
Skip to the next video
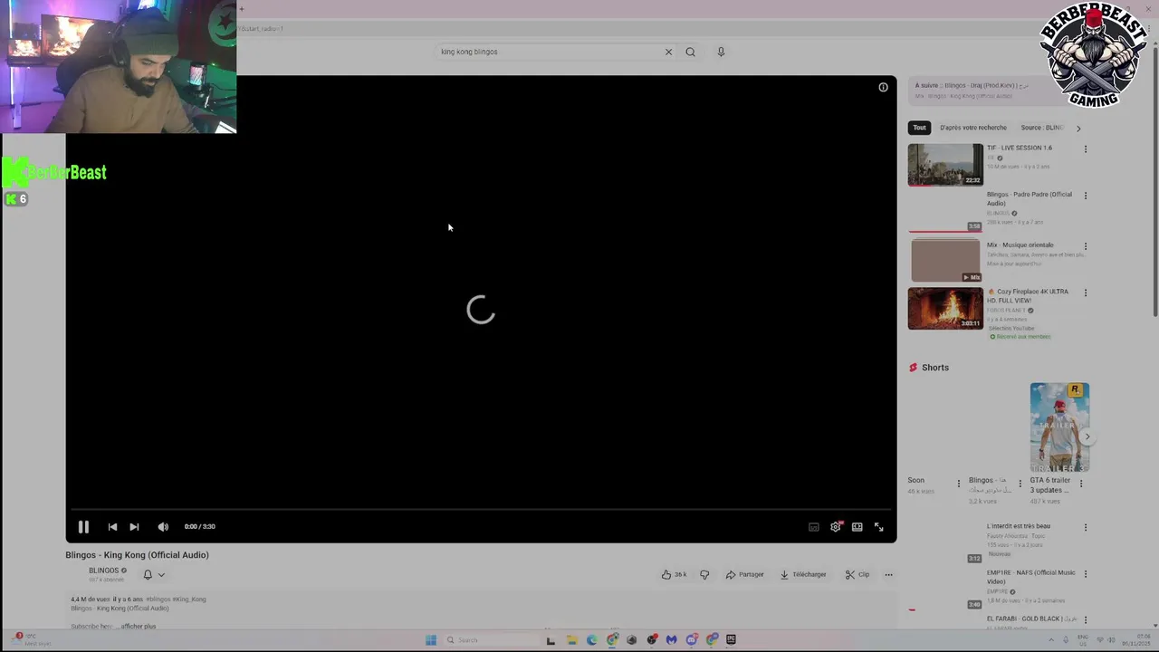(x=134, y=526)
